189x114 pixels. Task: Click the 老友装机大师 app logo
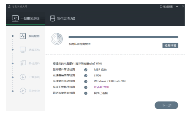[9, 6]
